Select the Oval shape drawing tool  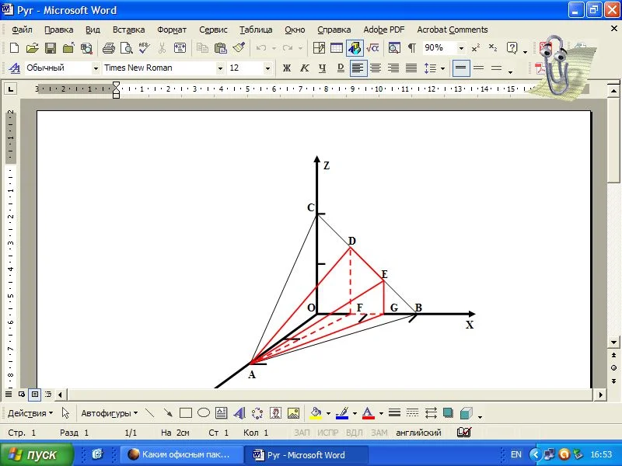coord(204,413)
